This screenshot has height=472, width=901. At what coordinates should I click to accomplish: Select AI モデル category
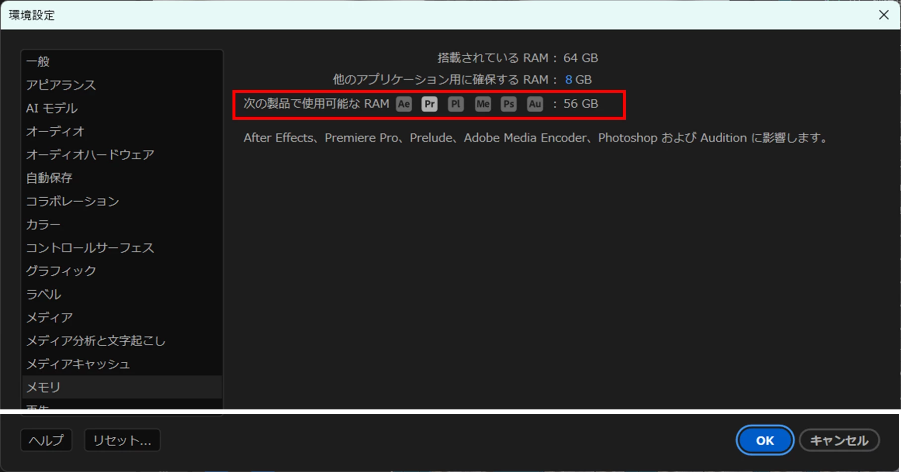pyautogui.click(x=122, y=108)
